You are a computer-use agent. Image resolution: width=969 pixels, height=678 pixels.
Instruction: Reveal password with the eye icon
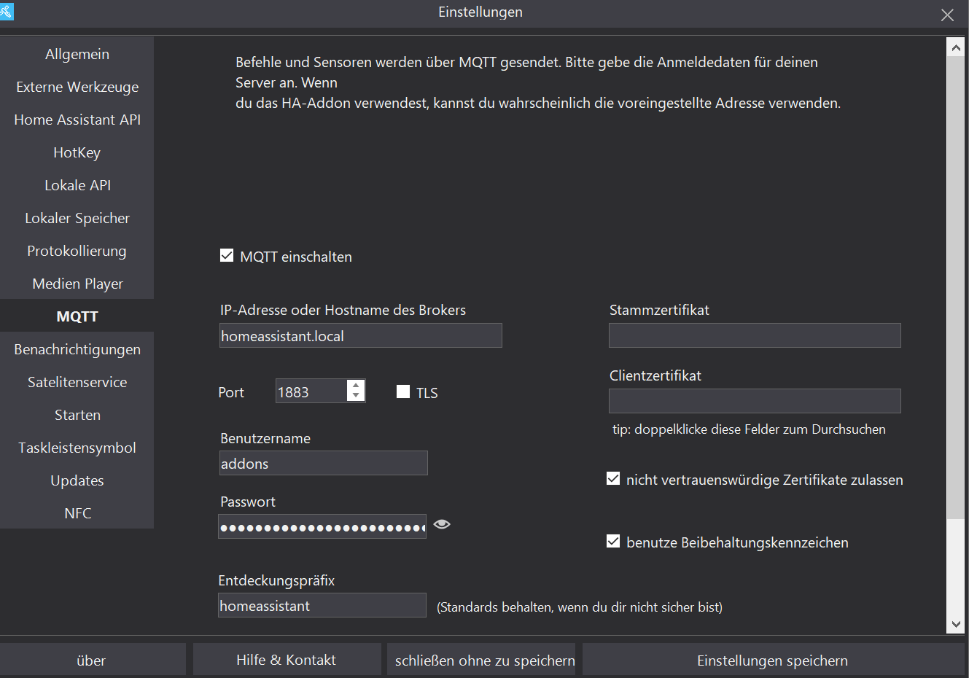[x=442, y=524]
